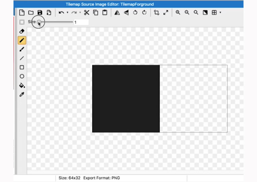Screen dimensions: 257x182
Task: Undo the last action
Action: point(61,12)
